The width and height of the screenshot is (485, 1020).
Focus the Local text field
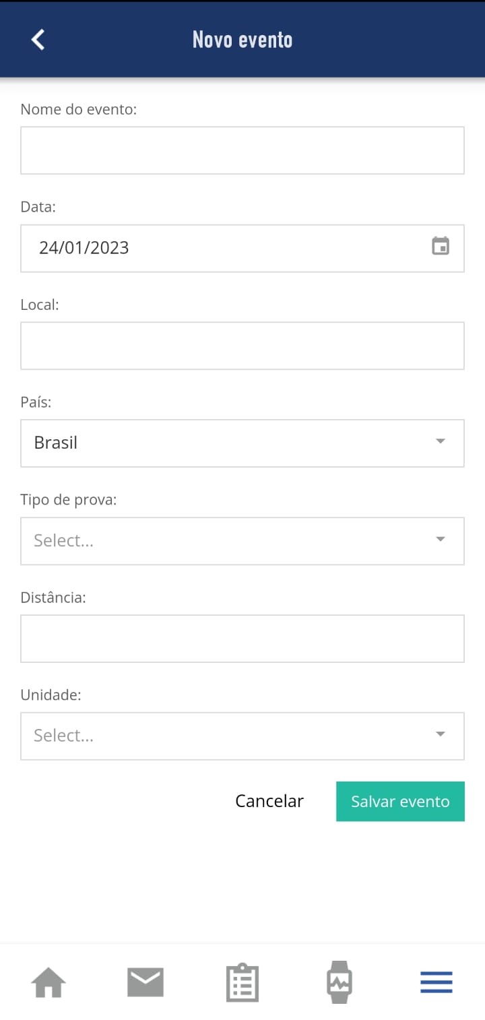click(243, 346)
